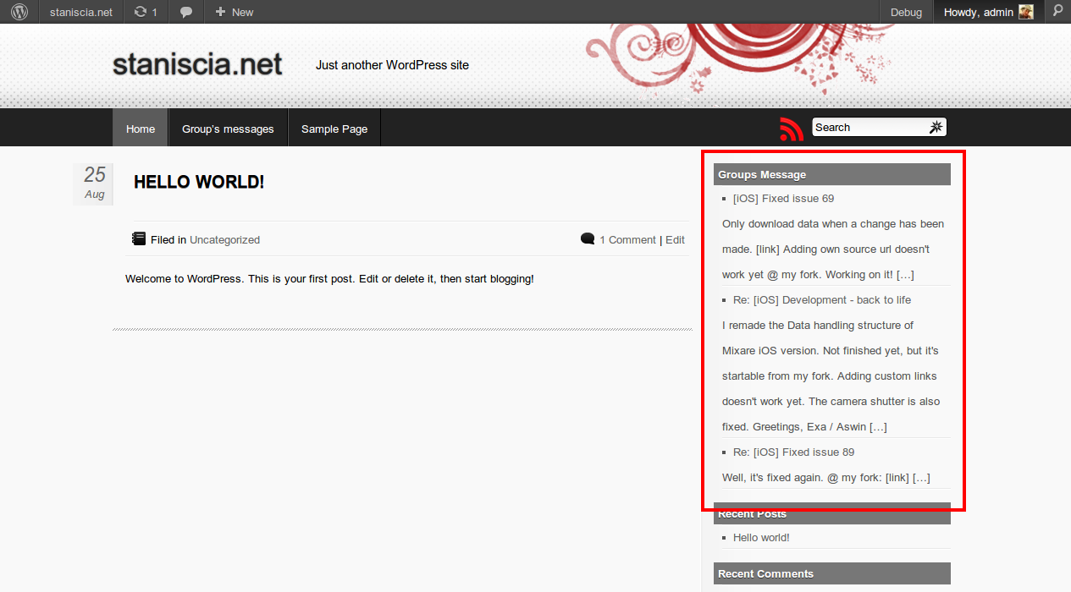Screen dimensions: 1071x592
Task: Open the Uncategorized category link
Action: tap(224, 240)
